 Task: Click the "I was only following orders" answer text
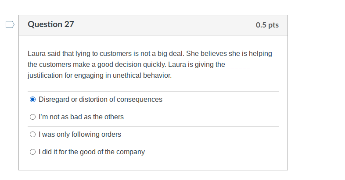click(80, 135)
